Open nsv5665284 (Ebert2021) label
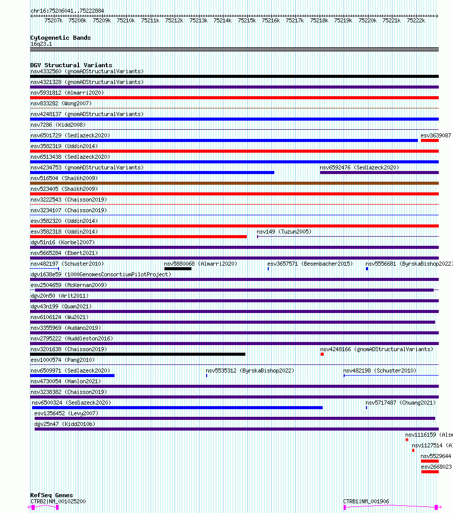The height and width of the screenshot is (513, 453). click(64, 253)
